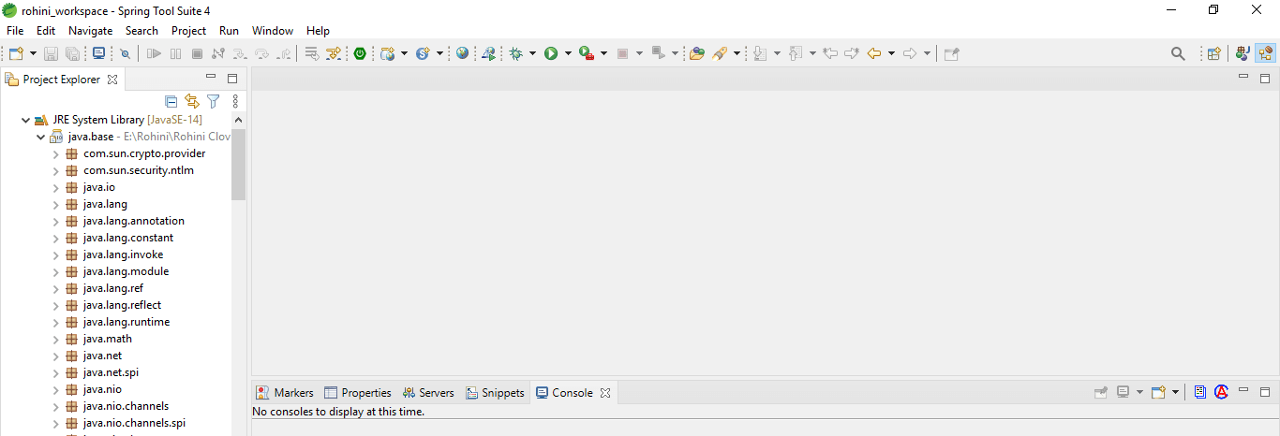
Task: Click the green Boot Dashboard power icon
Action: pos(360,53)
